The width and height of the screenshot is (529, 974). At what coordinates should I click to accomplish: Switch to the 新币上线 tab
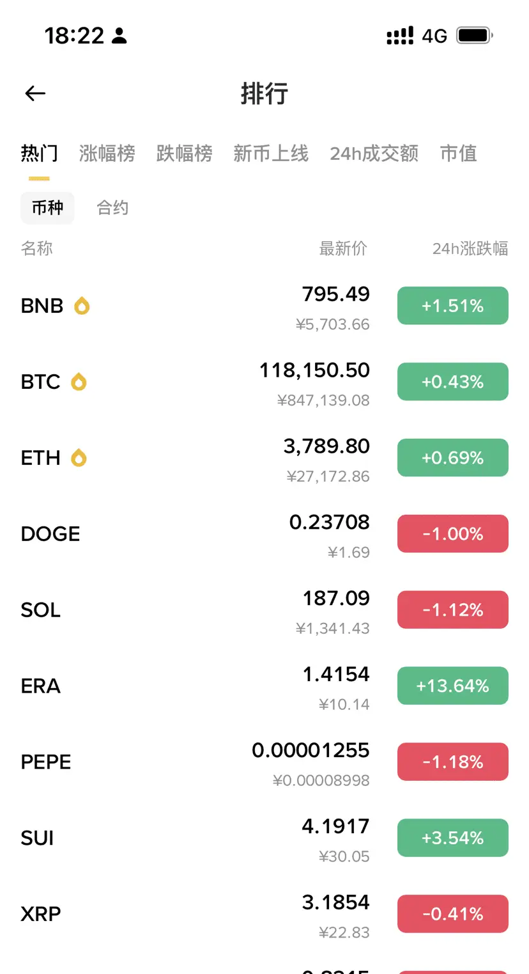271,153
